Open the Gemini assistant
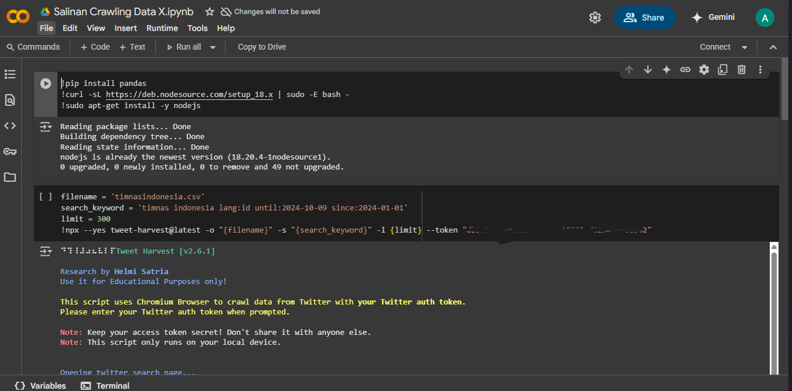 713,18
